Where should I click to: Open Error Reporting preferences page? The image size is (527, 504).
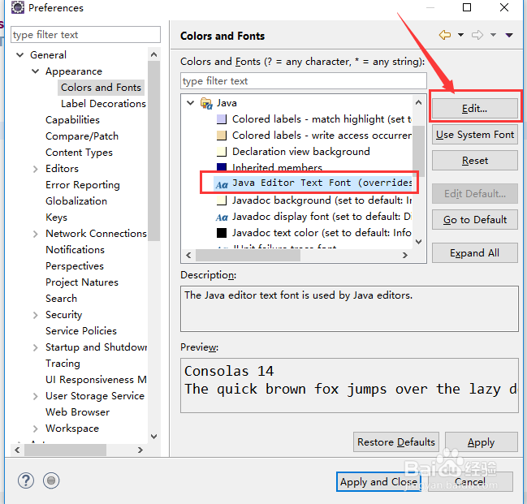click(x=83, y=185)
